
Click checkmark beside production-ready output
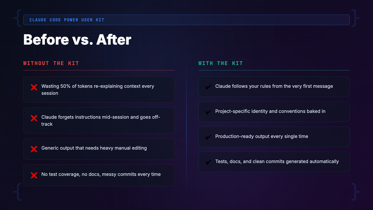tap(208, 137)
